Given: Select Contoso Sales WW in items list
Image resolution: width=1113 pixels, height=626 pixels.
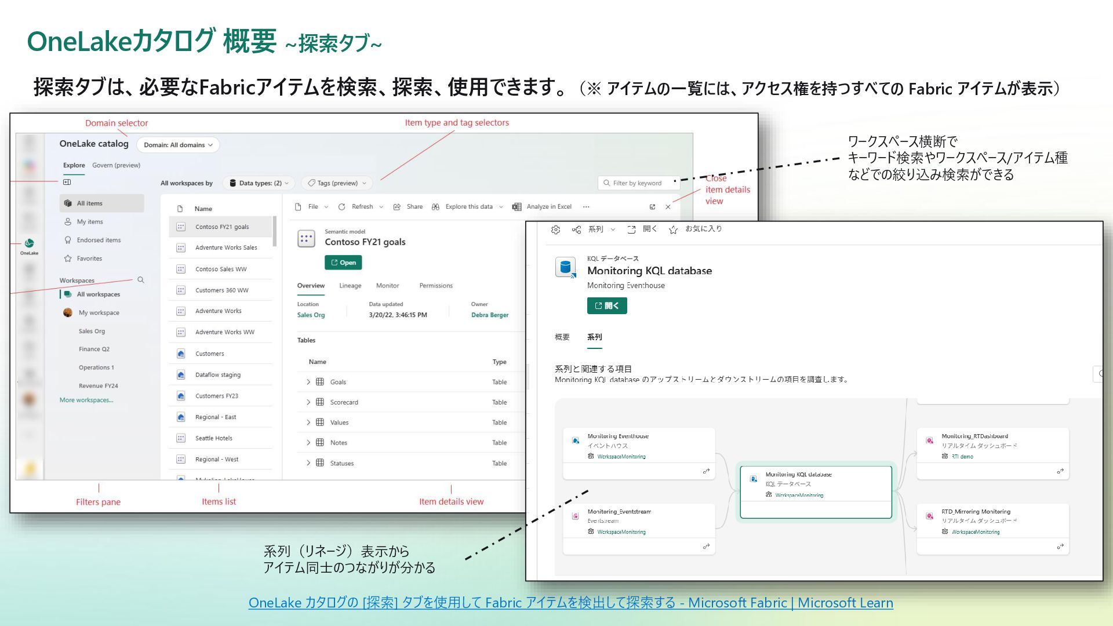Looking at the screenshot, I should 221,269.
